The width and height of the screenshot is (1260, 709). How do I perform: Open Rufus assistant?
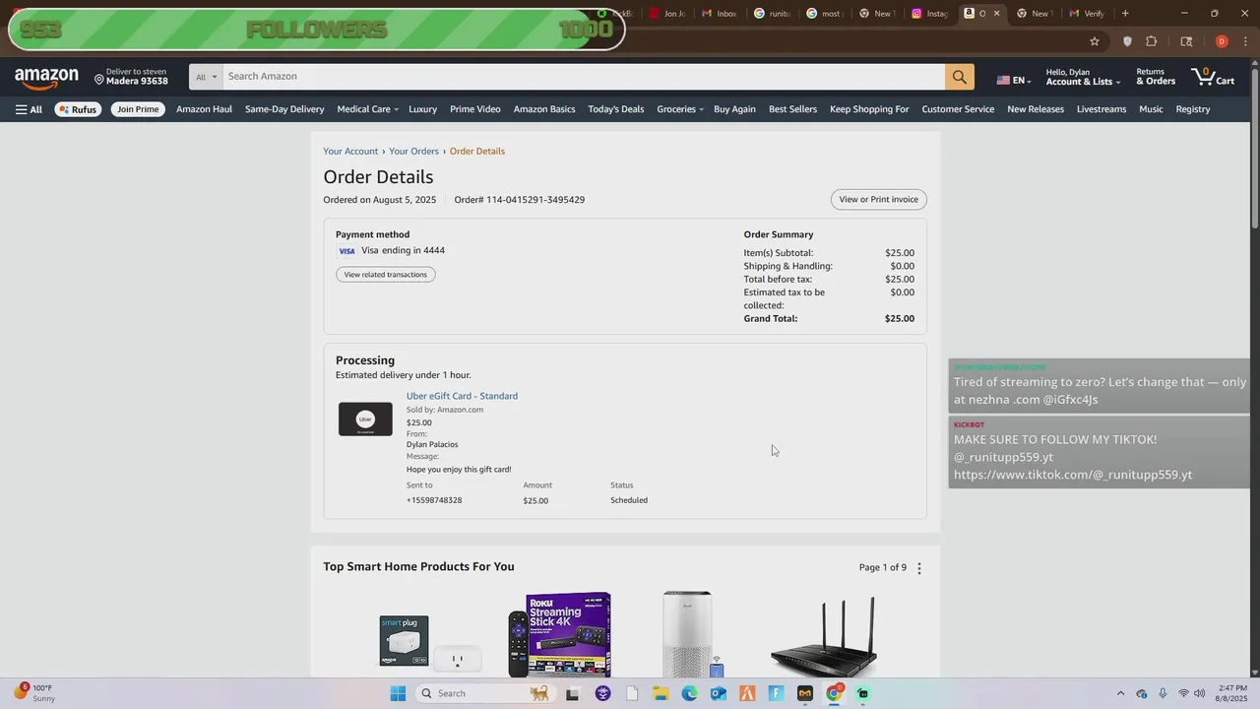[78, 109]
